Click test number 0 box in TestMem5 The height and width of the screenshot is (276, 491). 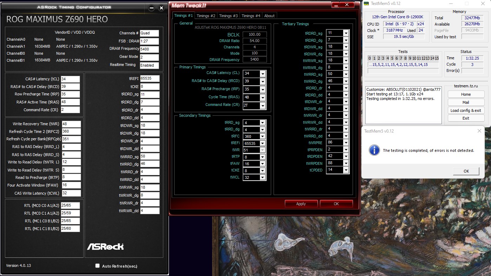(x=369, y=58)
